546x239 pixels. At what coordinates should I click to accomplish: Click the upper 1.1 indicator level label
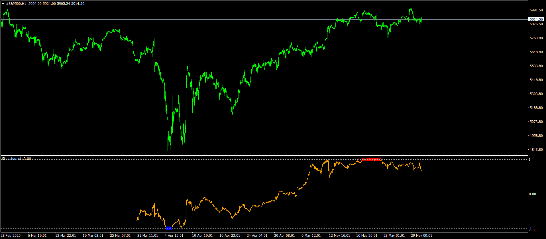click(x=531, y=158)
